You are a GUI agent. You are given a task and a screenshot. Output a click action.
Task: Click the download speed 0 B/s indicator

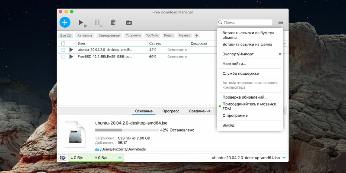[77, 158]
